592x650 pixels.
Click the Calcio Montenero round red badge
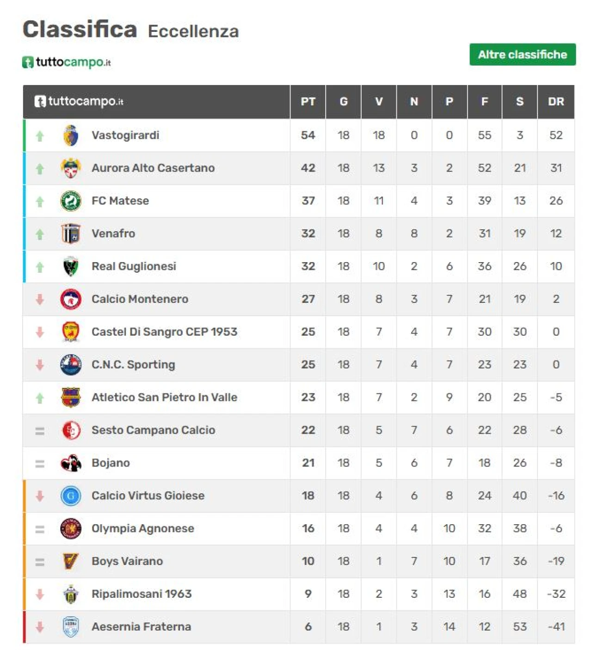click(71, 299)
